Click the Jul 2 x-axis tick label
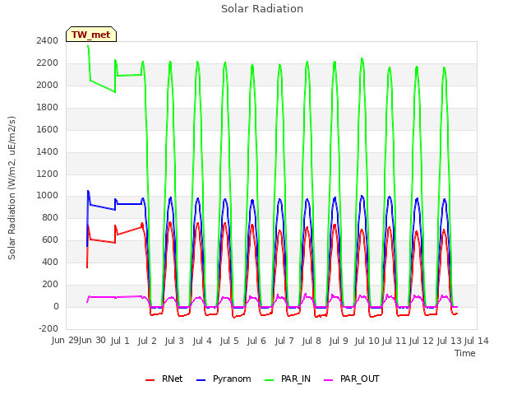526x395 pixels. 147,341
